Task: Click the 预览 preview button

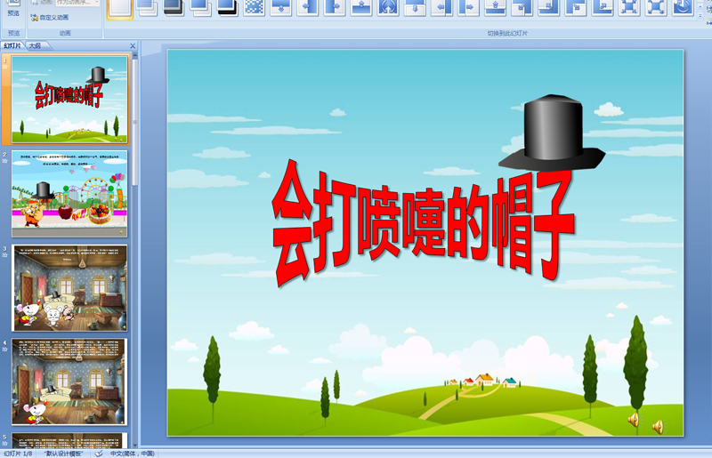Action: click(13, 9)
